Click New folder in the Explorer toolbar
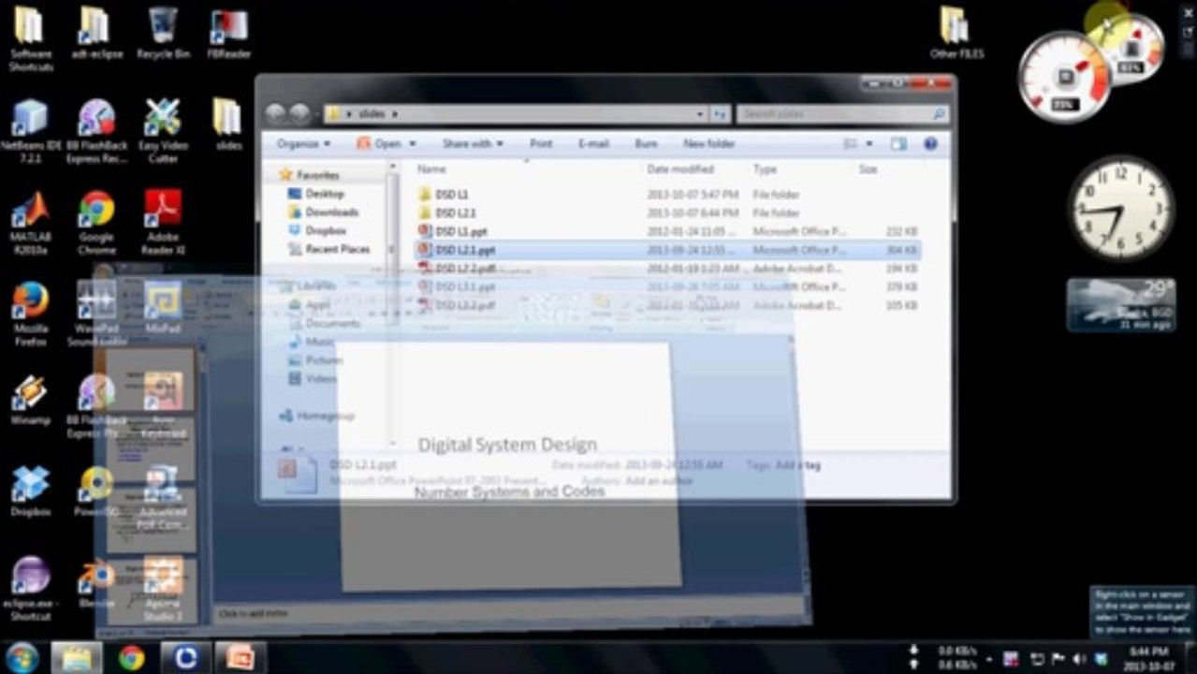The image size is (1197, 674). click(708, 144)
